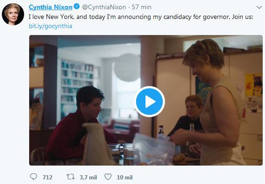265x184 pixels.
Task: Click the reply speech bubble icon
Action: coord(33,177)
